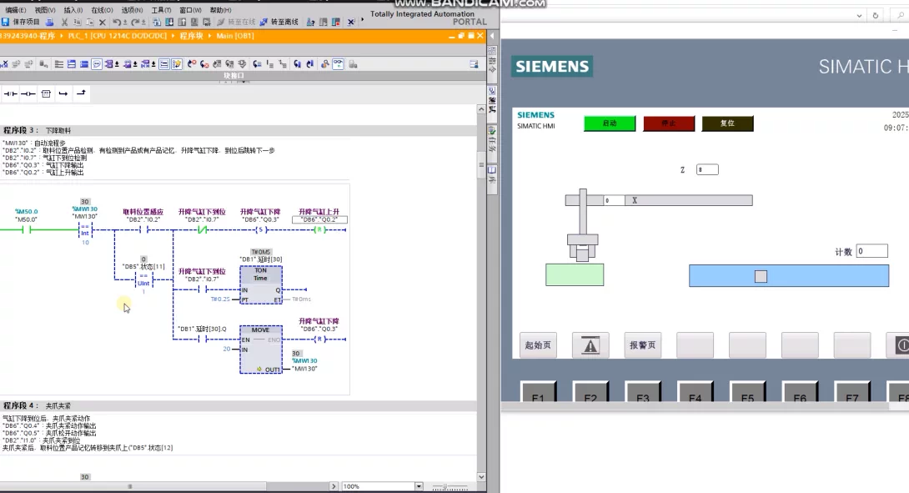Viewport: 909px width, 493px height.
Task: Click the scissors cut icon
Action: 63,22
